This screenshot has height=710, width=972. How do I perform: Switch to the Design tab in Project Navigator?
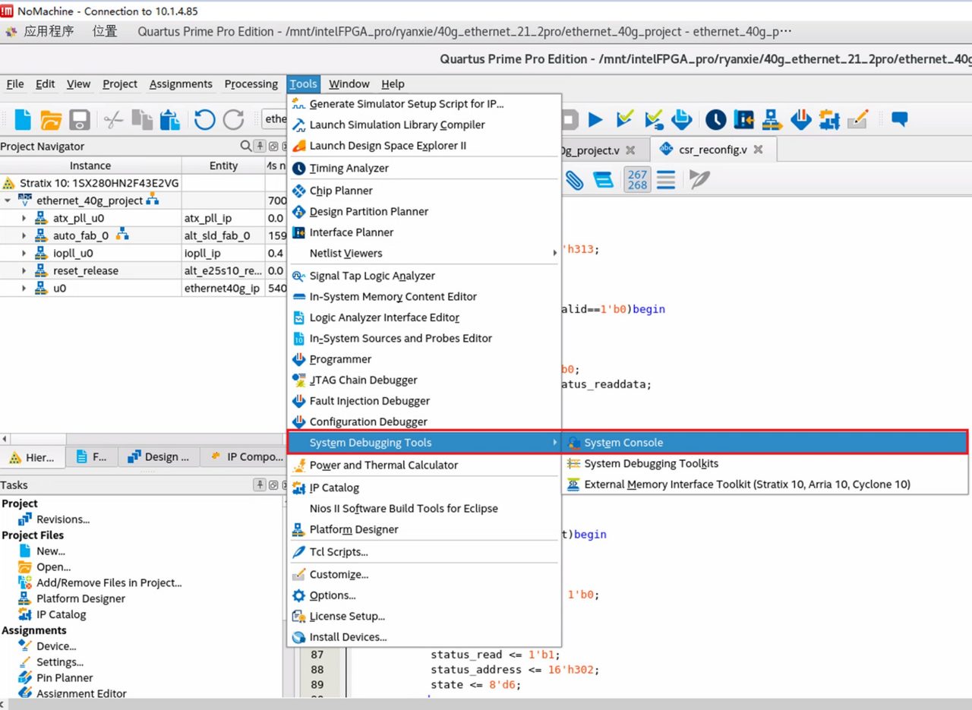click(x=159, y=456)
